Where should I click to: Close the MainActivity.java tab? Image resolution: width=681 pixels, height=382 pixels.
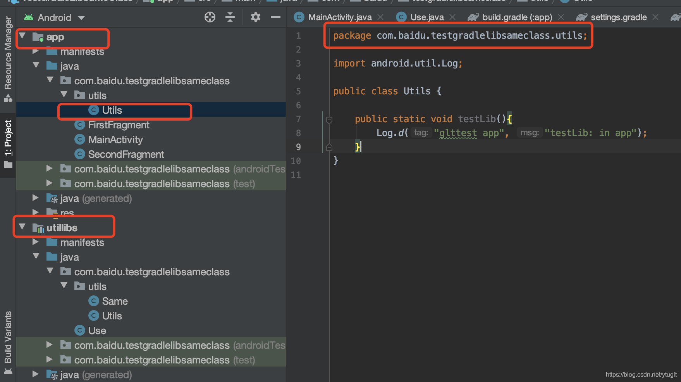[380, 17]
